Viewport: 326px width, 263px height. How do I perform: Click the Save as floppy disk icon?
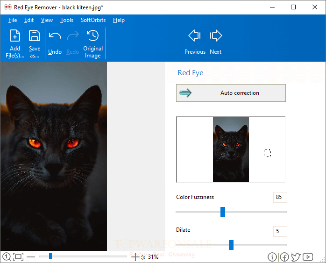point(35,36)
